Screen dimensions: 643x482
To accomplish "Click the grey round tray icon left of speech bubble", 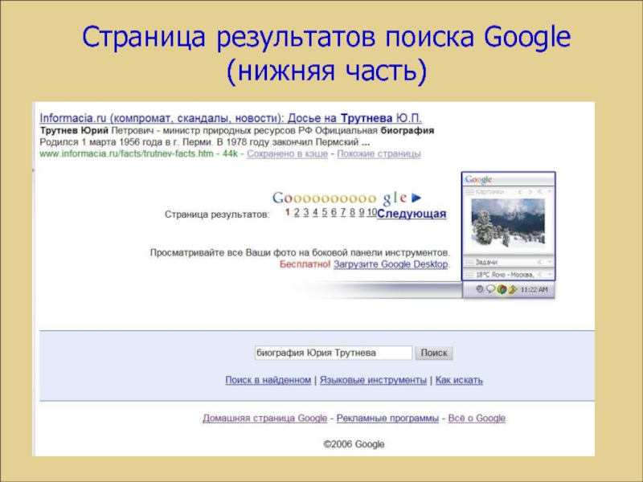I will click(x=479, y=289).
